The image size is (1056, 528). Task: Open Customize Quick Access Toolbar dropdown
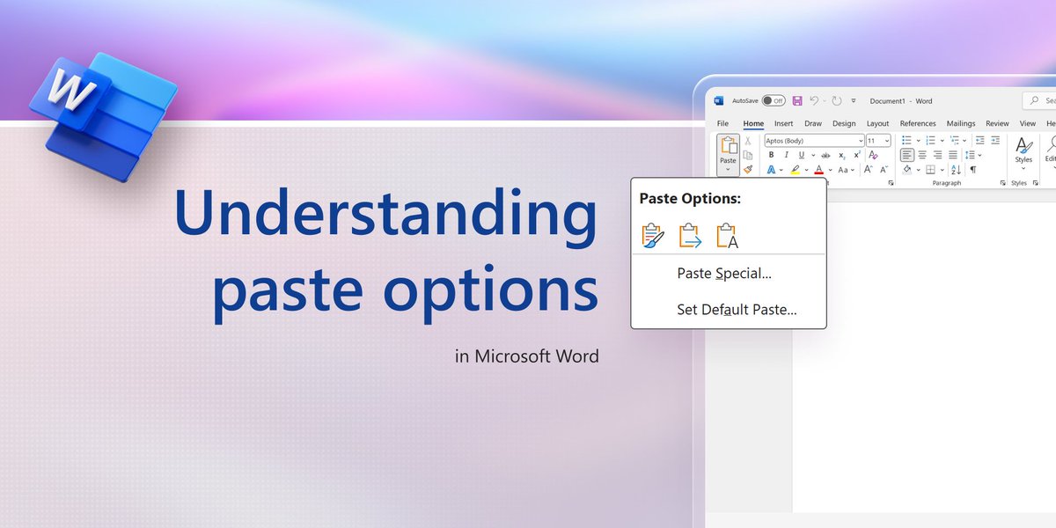854,100
